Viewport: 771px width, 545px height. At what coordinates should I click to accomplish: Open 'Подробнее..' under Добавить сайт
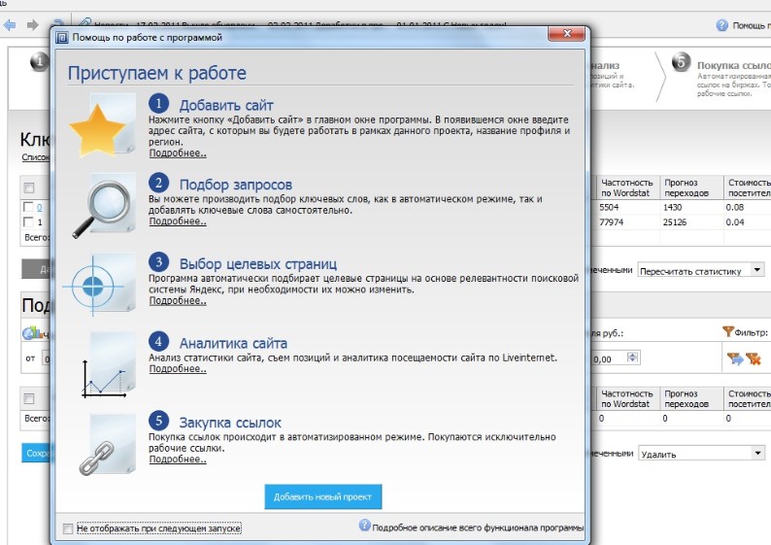(x=178, y=153)
